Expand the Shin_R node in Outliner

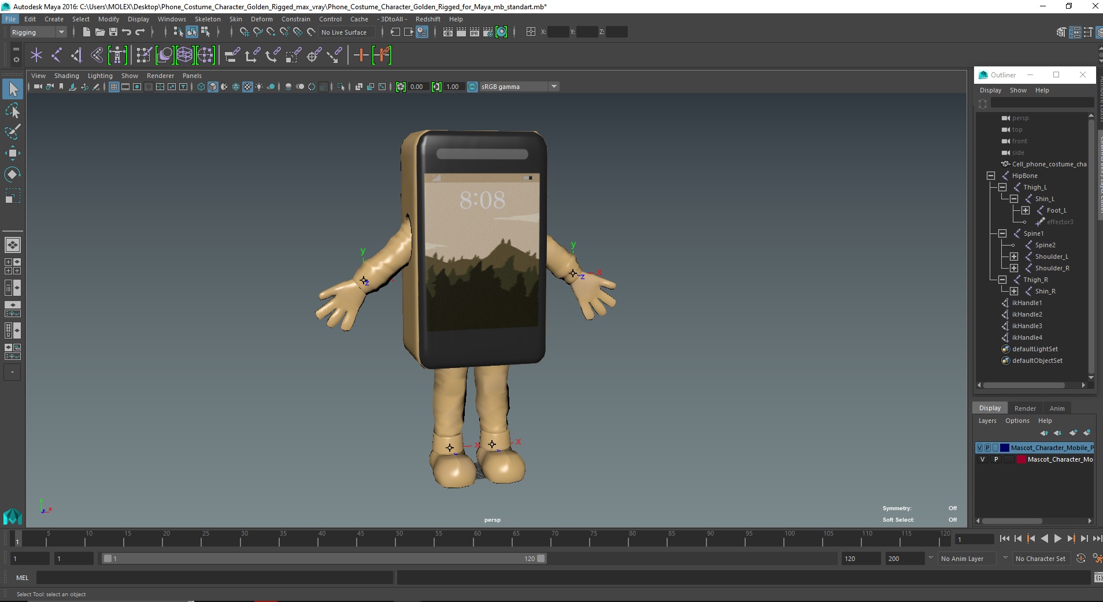click(1014, 291)
